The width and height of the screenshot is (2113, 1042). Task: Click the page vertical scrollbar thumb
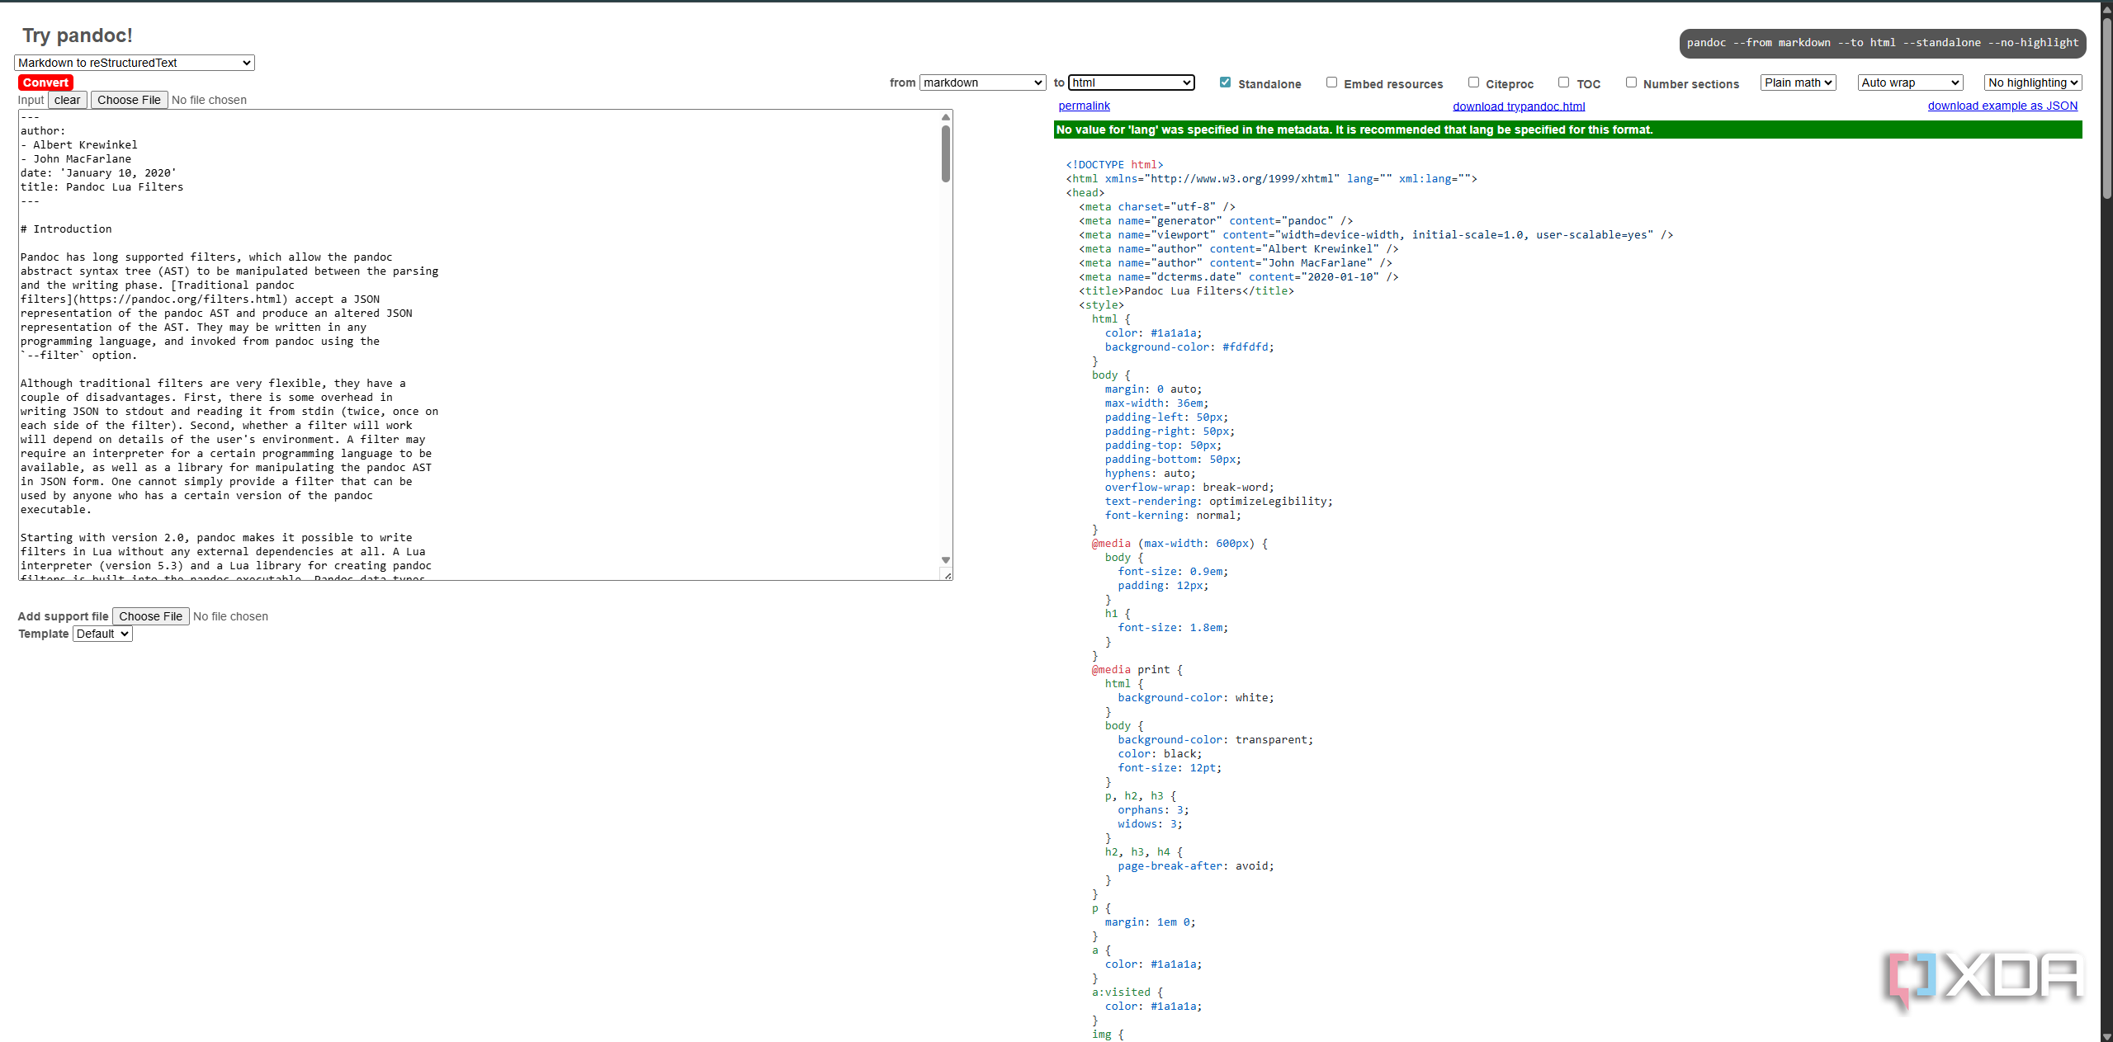tap(2106, 108)
